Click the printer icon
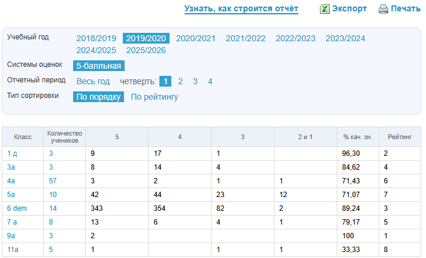Image resolution: width=426 pixels, height=258 pixels. pyautogui.click(x=383, y=9)
